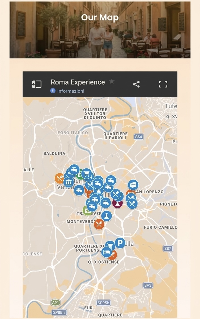Screen dimensions: 200x319
Task: Select the blue parking P marker
Action: click(x=120, y=243)
